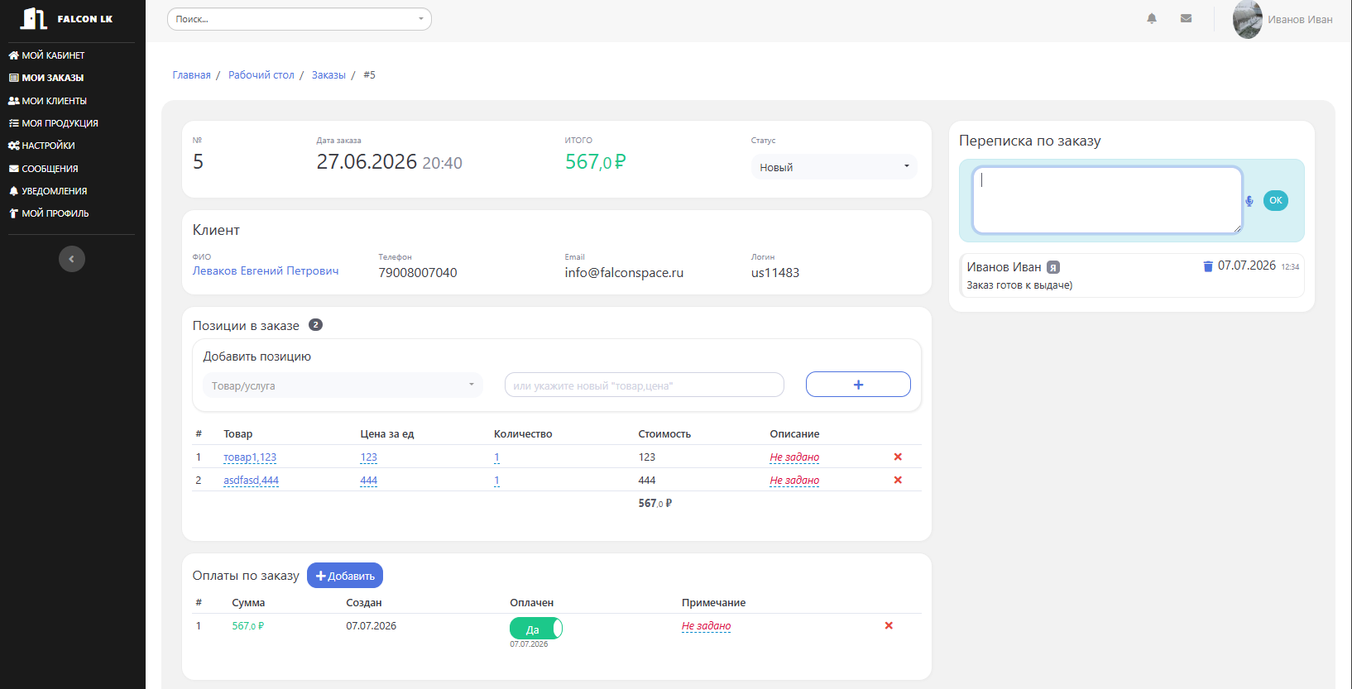This screenshot has height=689, width=1352.
Task: Click the new товар,цена input field
Action: (645, 385)
